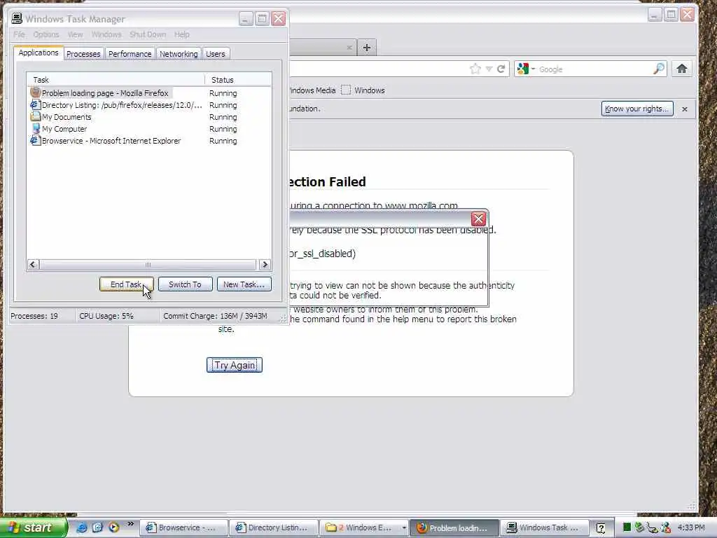
Task: Switch to the Networking tab
Action: point(179,54)
